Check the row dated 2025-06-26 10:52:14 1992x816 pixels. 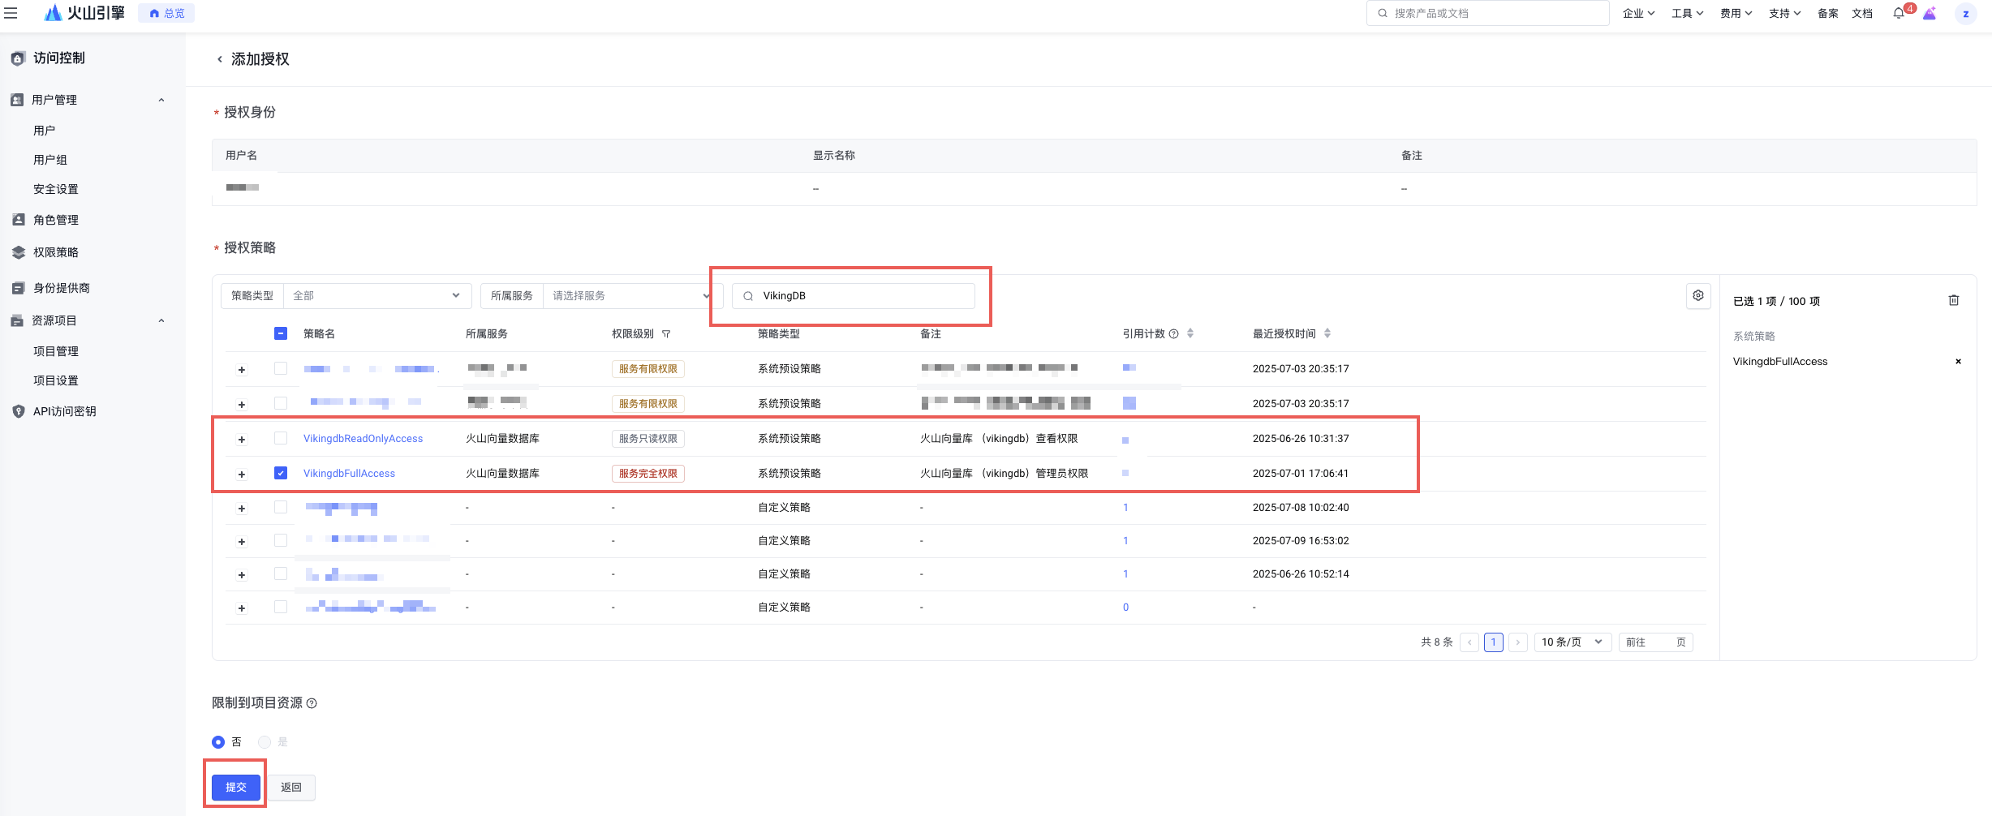coord(281,573)
